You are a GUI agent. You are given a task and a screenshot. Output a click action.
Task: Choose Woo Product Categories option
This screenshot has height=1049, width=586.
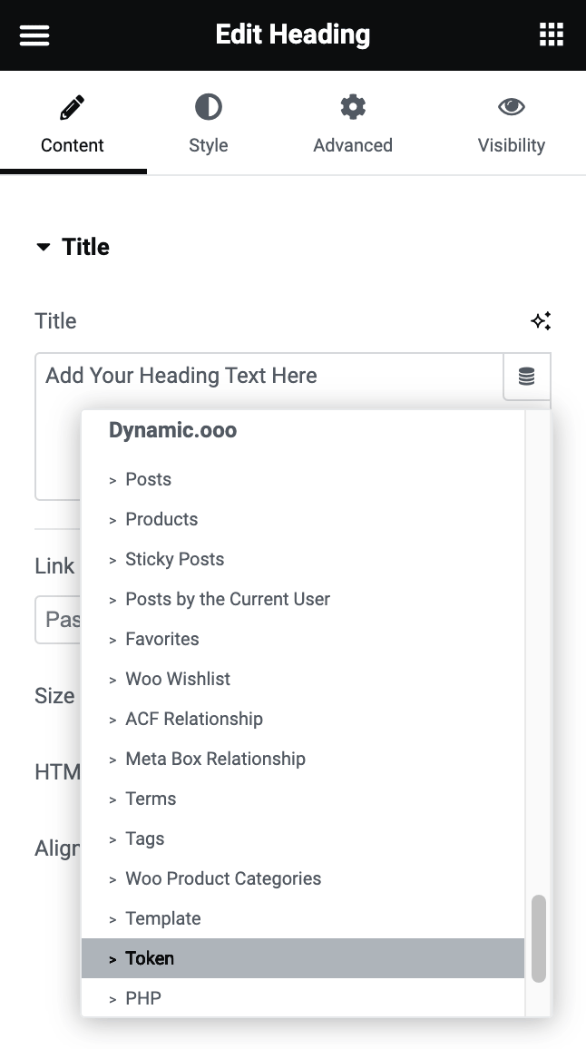coord(223,878)
